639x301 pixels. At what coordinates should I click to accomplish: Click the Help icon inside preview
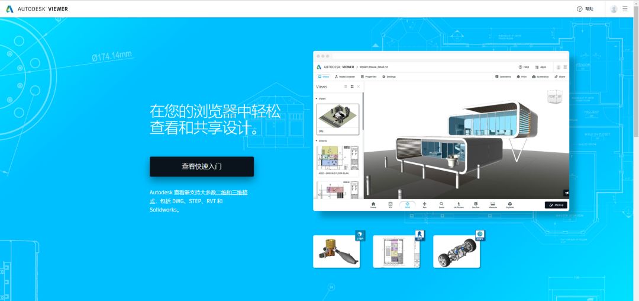524,67
